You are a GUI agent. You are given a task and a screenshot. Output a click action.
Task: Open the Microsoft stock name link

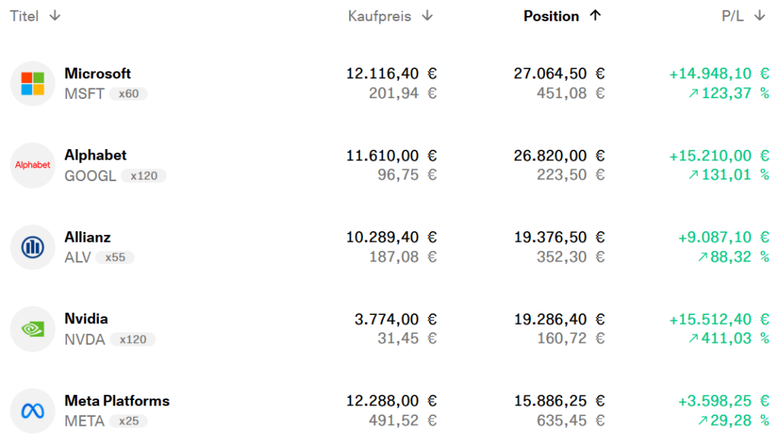point(97,74)
